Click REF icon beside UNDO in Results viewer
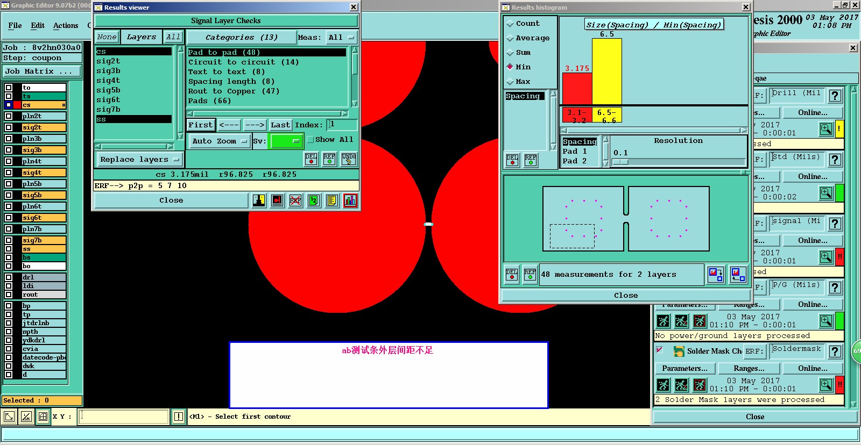Screen dimensions: 861x445 coord(329,159)
